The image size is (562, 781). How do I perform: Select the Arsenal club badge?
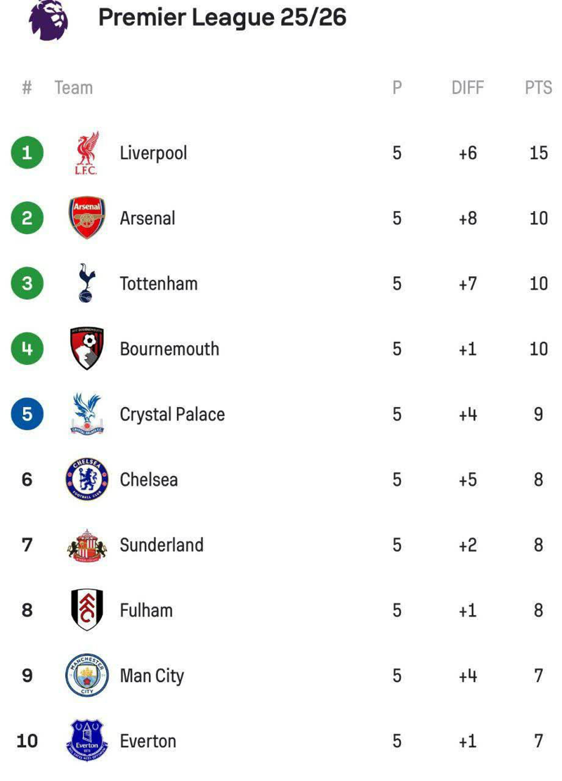click(87, 218)
